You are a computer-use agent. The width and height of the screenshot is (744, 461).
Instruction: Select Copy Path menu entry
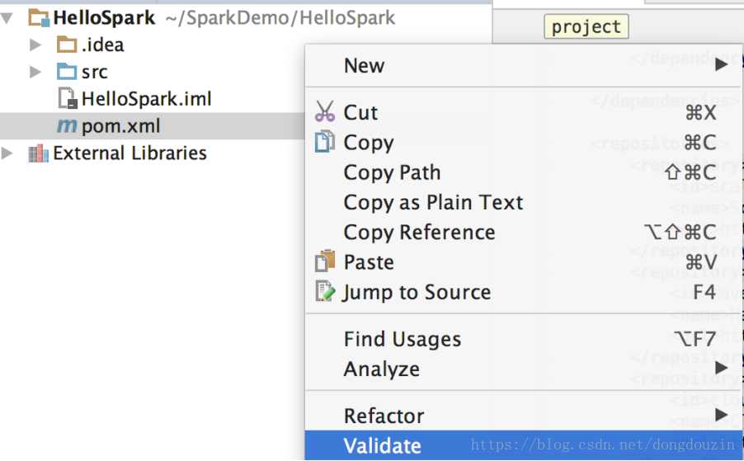click(523, 172)
